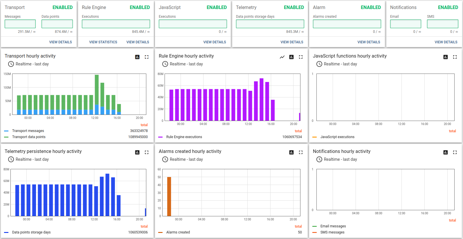The image size is (463, 239).
Task: Enter fullscreen for JavaScript functions hourly activity
Action: point(455,57)
